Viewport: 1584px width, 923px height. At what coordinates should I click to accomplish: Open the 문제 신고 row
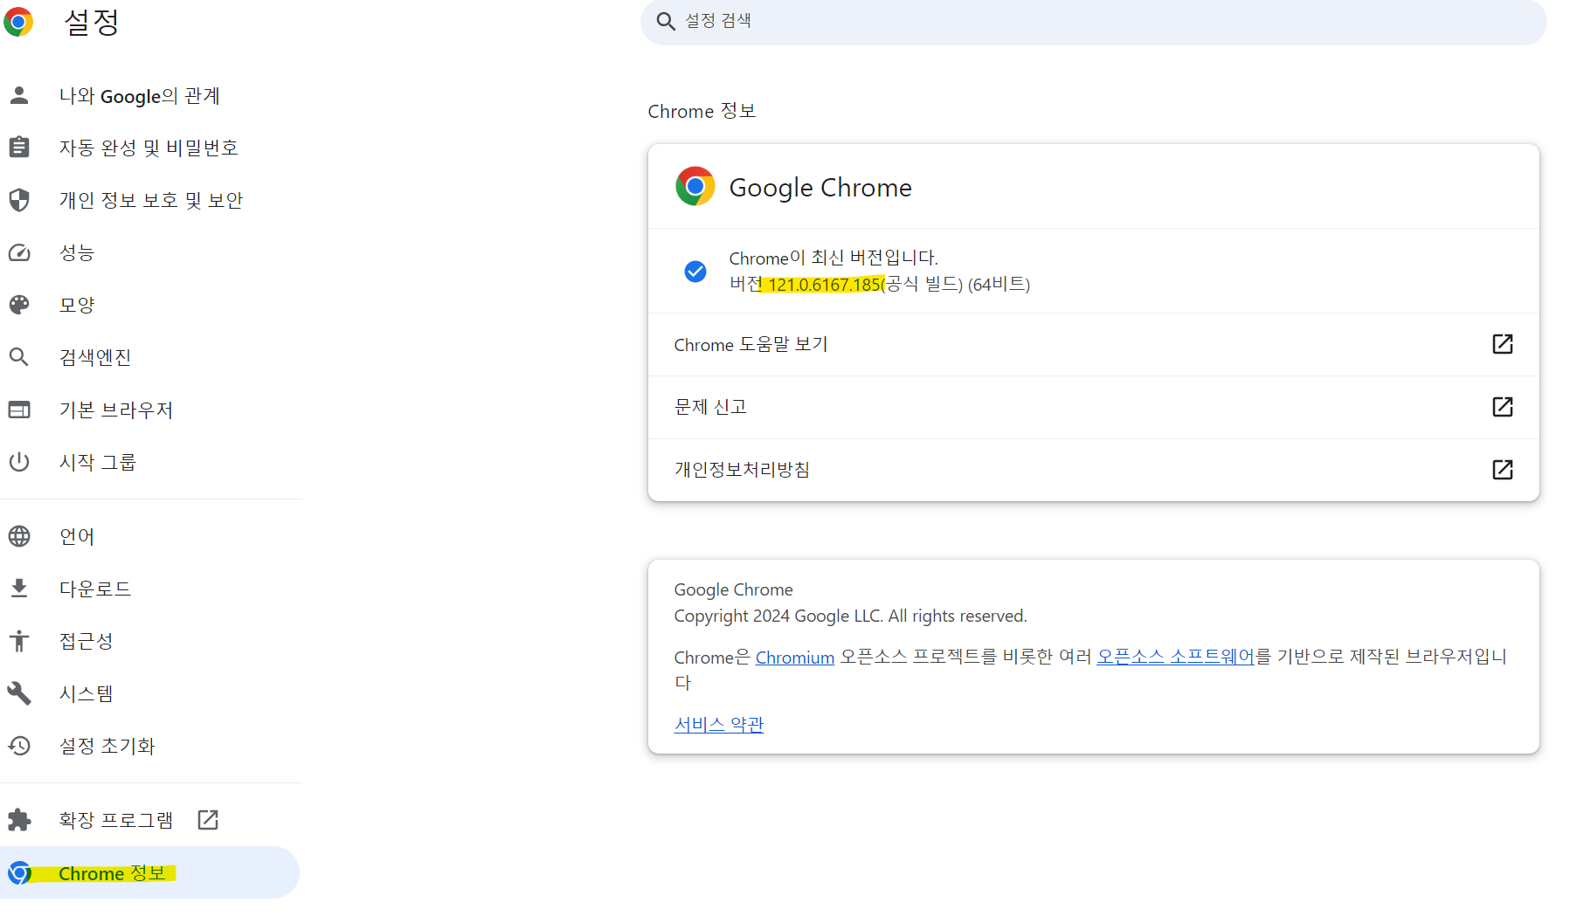[x=1094, y=407]
